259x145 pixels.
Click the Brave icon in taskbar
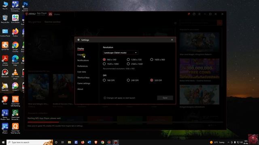96,142
